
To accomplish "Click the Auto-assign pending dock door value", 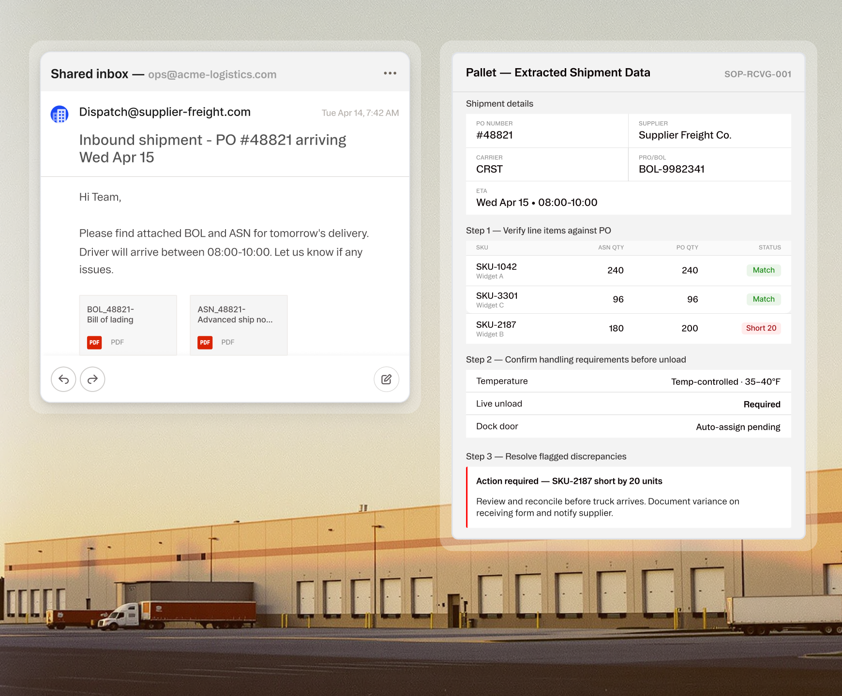I will click(738, 427).
